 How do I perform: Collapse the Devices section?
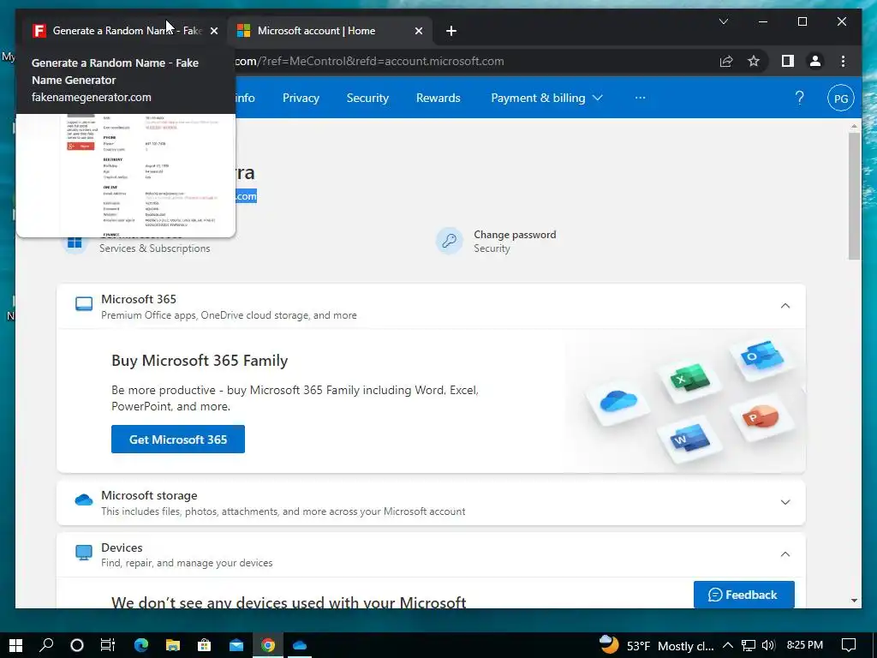coord(785,554)
